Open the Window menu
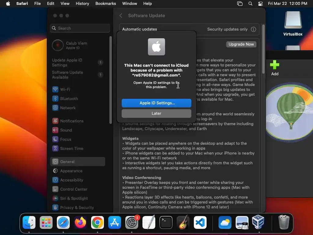 pos(130,3)
